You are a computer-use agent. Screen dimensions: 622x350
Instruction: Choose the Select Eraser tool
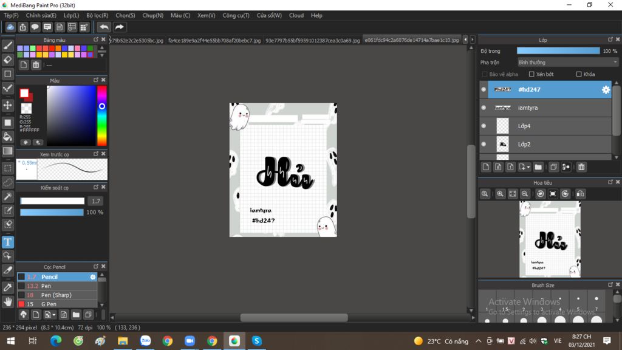click(x=7, y=225)
